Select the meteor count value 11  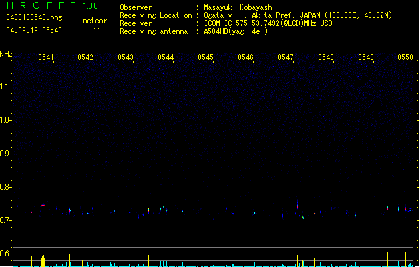[x=97, y=31]
